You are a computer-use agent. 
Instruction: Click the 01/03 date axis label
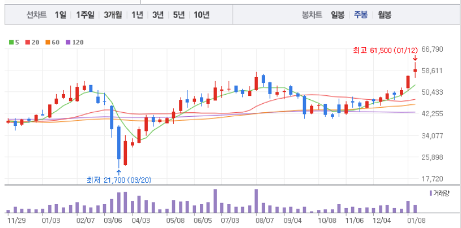51,220
